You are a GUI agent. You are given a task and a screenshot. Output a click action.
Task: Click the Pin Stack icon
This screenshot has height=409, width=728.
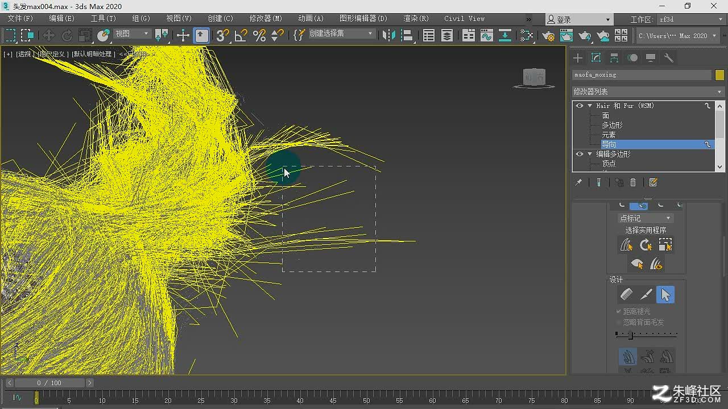point(578,182)
